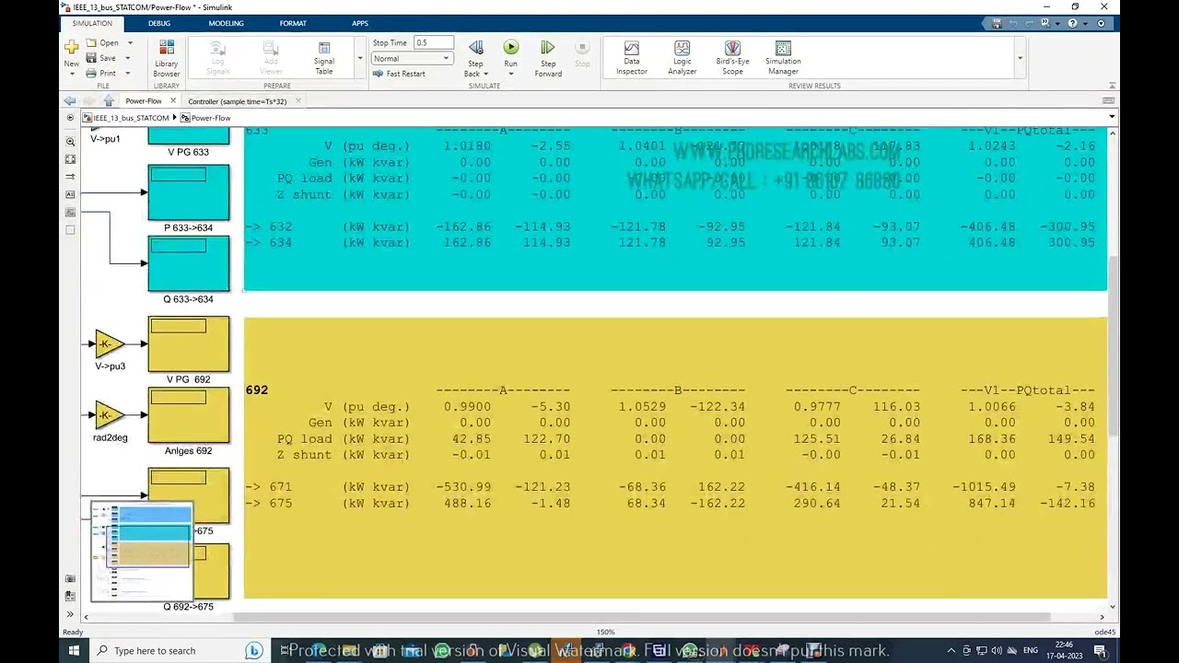This screenshot has height=663, width=1179.
Task: Toggle the model browser panel button
Action: [70, 118]
